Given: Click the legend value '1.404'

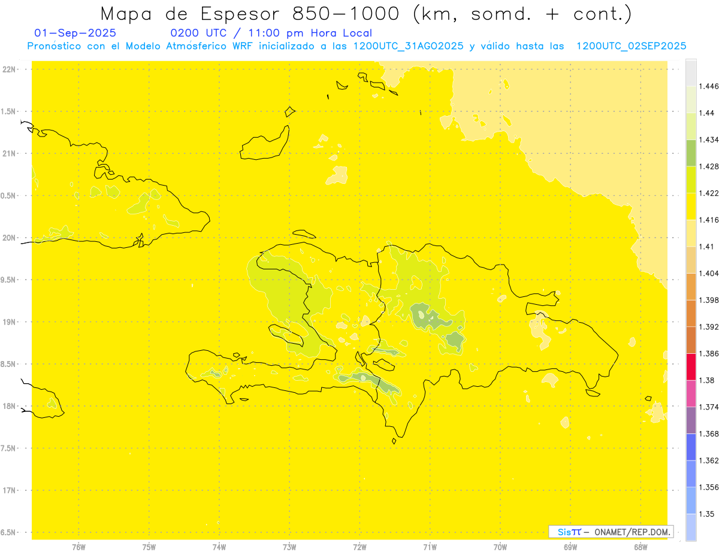Looking at the screenshot, I should tap(709, 273).
